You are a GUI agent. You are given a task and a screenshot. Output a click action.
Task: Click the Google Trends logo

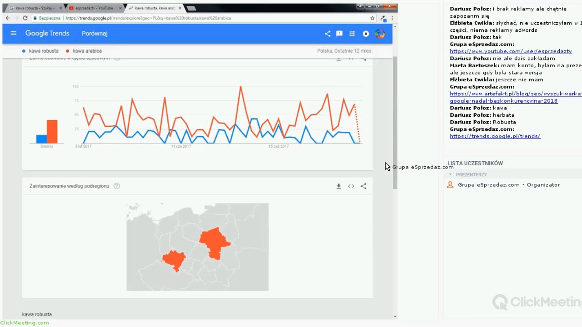(x=47, y=34)
